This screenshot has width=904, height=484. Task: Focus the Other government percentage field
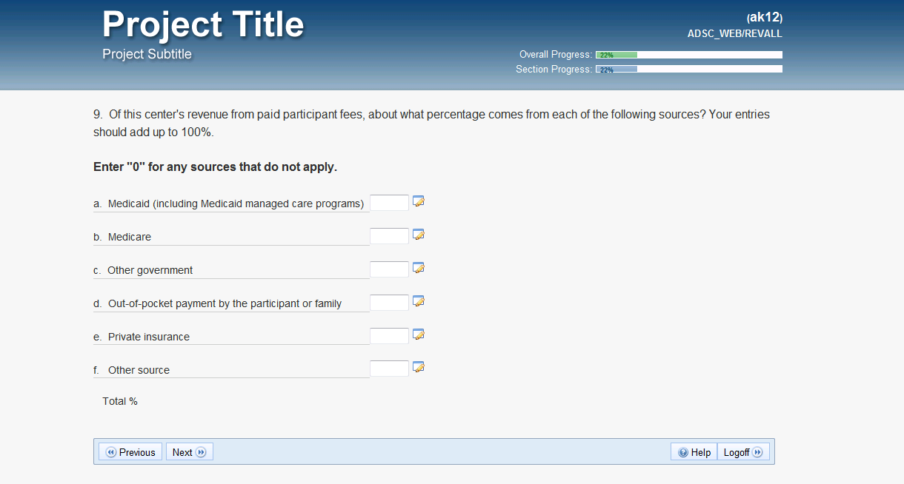[x=389, y=269]
